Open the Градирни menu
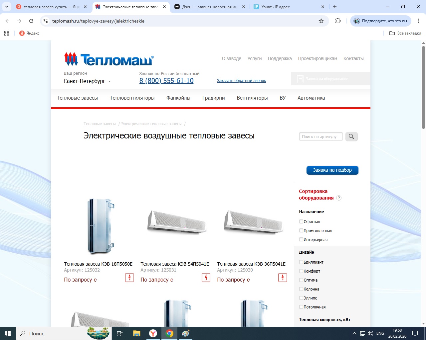426x340 pixels. tap(214, 98)
